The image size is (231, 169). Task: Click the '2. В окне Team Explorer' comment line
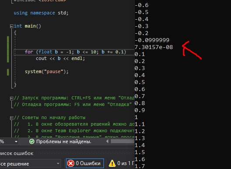[x=74, y=131]
